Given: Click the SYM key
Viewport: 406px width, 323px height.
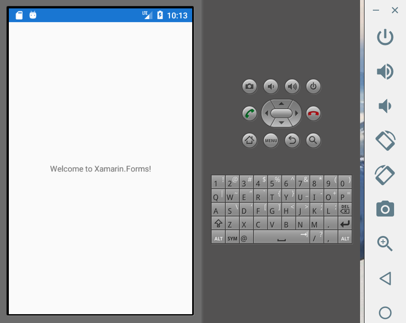Looking at the screenshot, I should pos(232,237).
